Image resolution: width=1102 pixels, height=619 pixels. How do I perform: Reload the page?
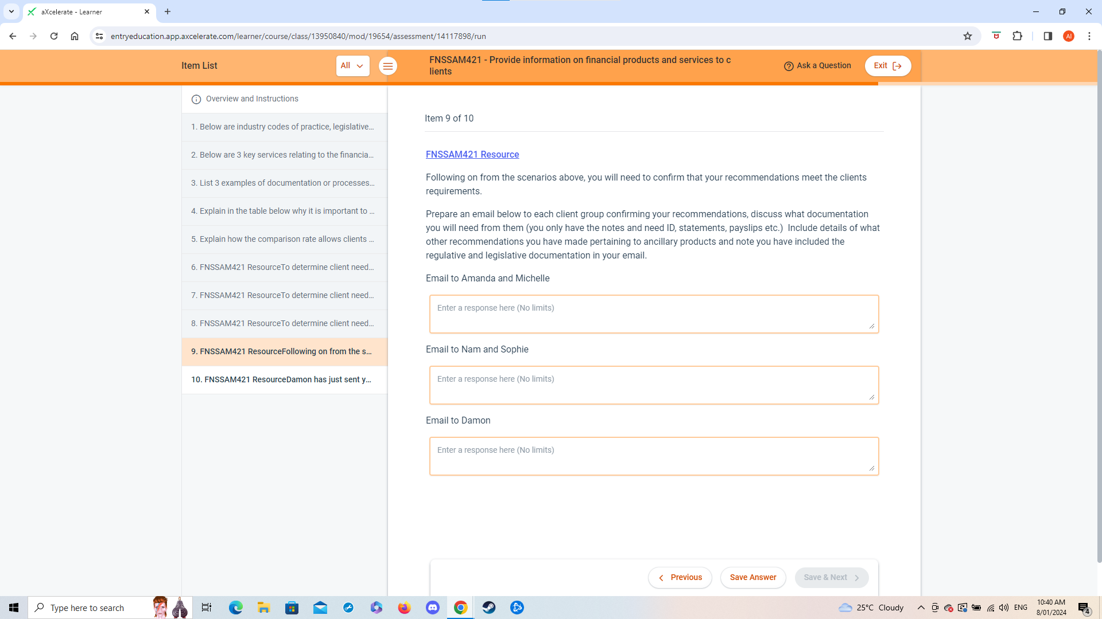54,36
